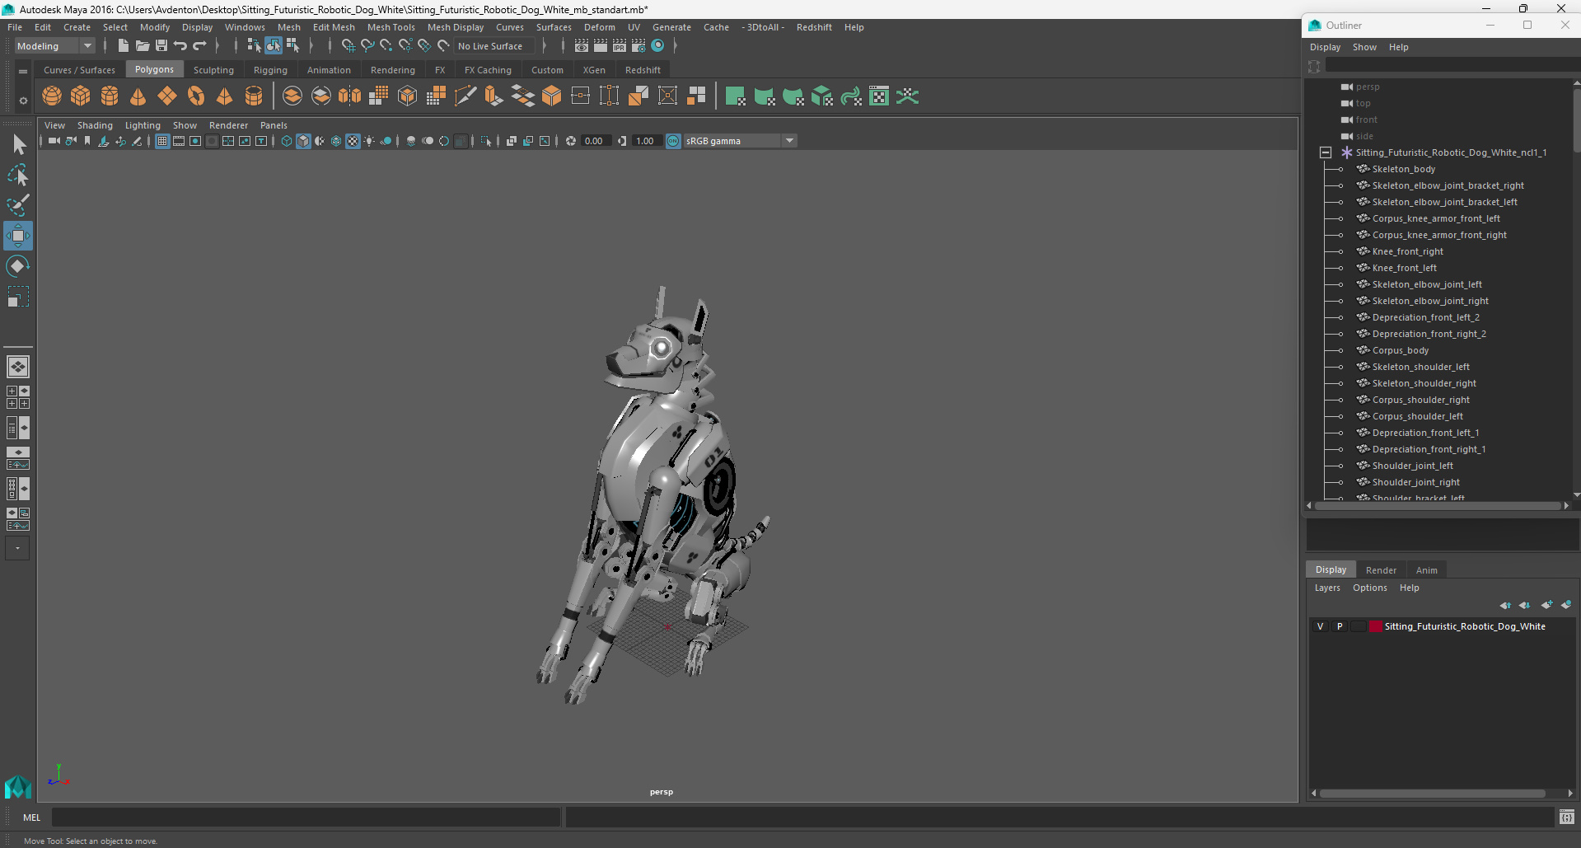Viewport: 1581px width, 848px height.
Task: Toggle viewport grid display
Action: click(162, 141)
